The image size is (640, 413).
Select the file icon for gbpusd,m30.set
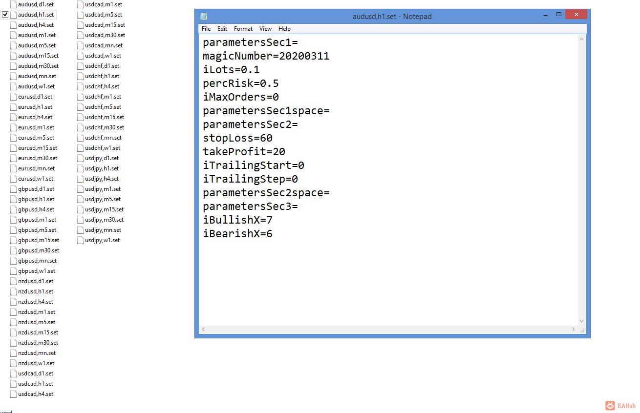(14, 250)
